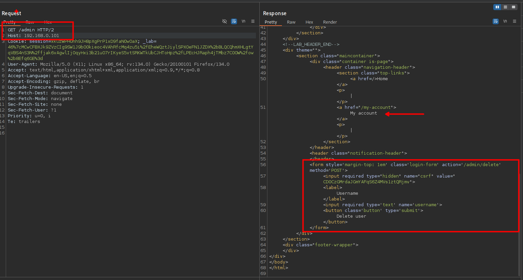Open the Response panel hamburger options menu

click(515, 21)
